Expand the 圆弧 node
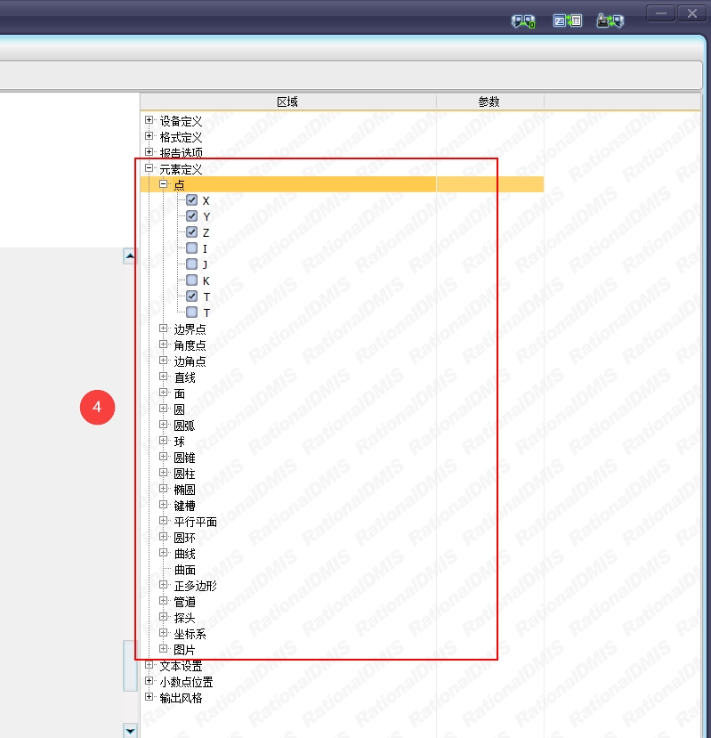 pyautogui.click(x=163, y=424)
